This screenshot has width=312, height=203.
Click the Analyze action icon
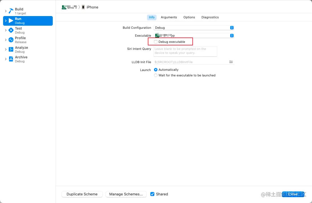pos(11,49)
